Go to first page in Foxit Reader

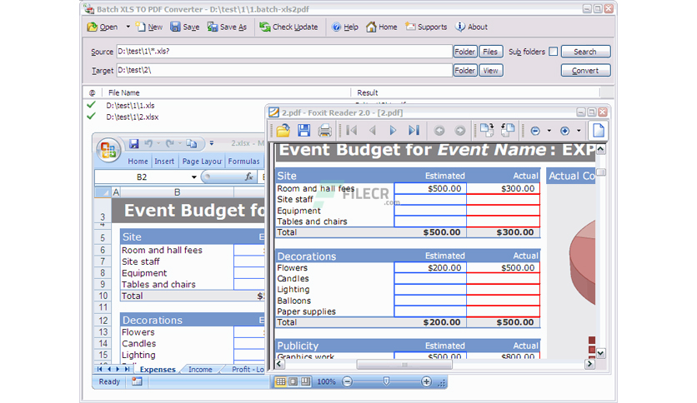[352, 131]
